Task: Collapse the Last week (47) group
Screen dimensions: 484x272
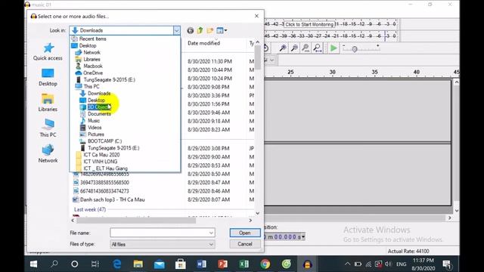Action: click(90, 209)
